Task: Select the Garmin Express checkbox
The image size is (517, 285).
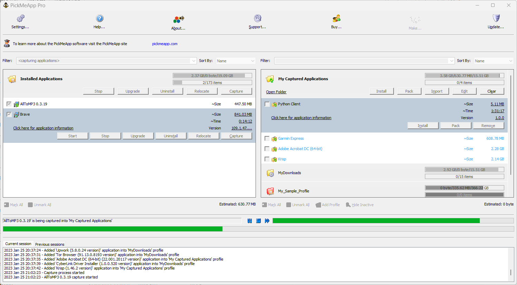Action: coord(267,138)
